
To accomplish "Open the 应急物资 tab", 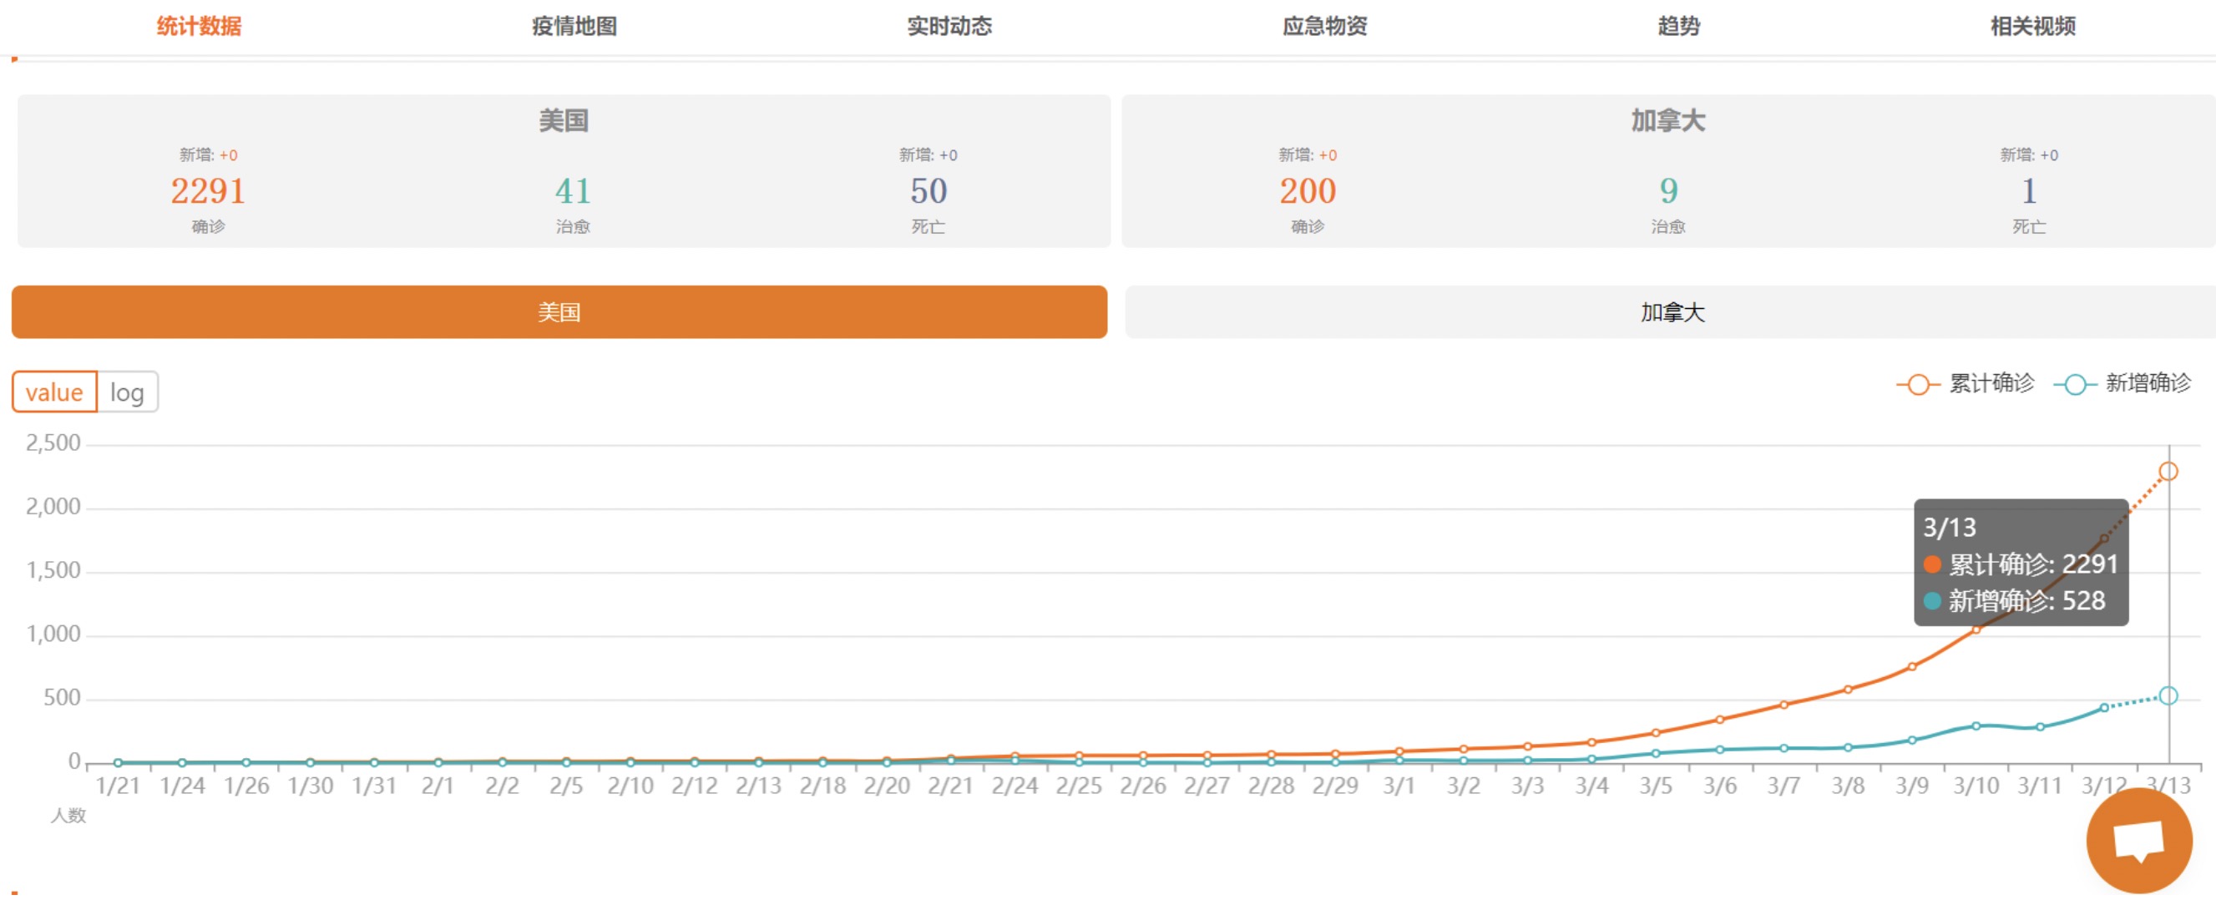I will 1324,26.
